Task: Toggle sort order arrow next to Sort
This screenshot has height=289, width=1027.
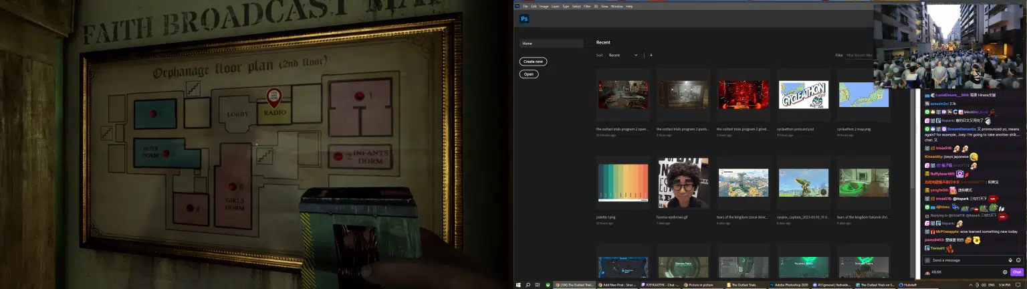Action: click(651, 55)
